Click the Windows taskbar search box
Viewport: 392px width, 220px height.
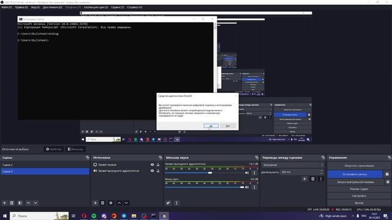[x=39, y=216]
